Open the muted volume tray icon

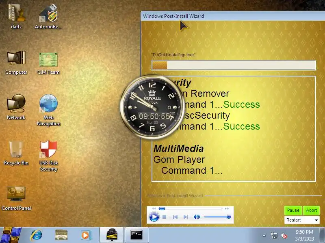click(x=284, y=235)
